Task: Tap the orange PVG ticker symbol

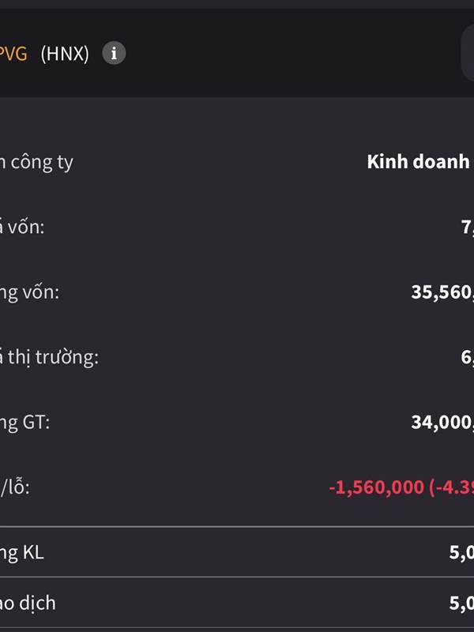Action: pyautogui.click(x=13, y=54)
